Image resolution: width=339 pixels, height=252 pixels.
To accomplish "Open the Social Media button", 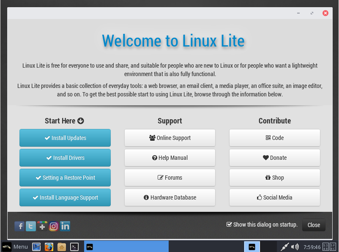I will tap(275, 197).
